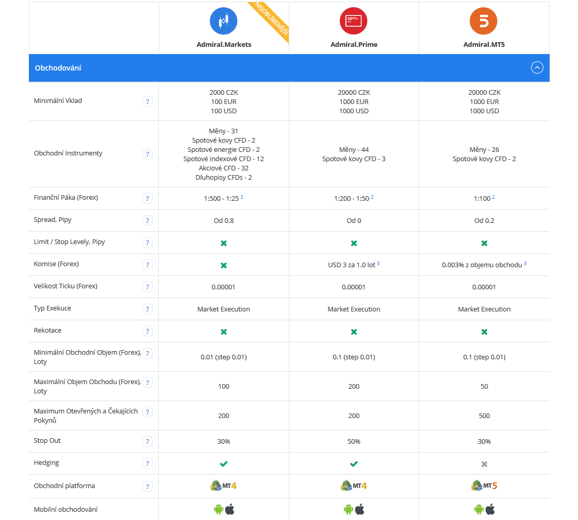Show help for Stop Out row
Image resolution: width=578 pixels, height=520 pixels.
[x=147, y=441]
